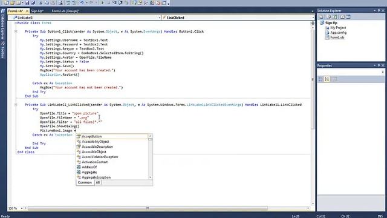387x218 pixels.
Task: Click the Paste toolbar icon
Action: (x=53, y=3)
